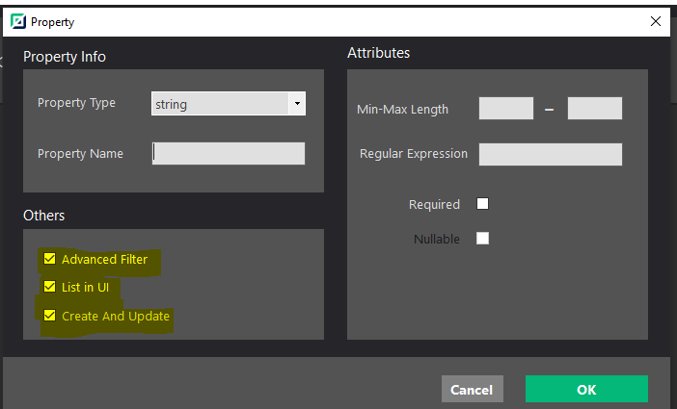Click the maximum length input box

point(594,109)
